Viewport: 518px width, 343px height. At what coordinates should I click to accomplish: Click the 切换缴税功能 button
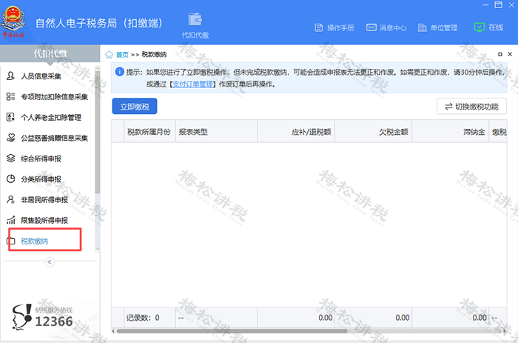[471, 107]
